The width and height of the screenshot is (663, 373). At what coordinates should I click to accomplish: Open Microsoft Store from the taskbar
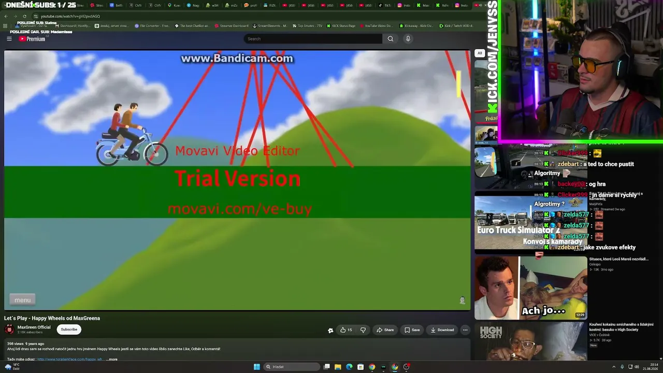[361, 367]
